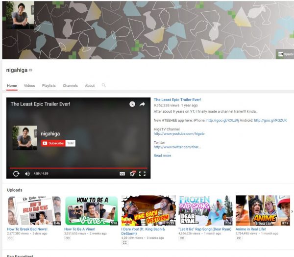The image size is (294, 257).
Task: Switch to the Playlists tab
Action: pos(49,86)
